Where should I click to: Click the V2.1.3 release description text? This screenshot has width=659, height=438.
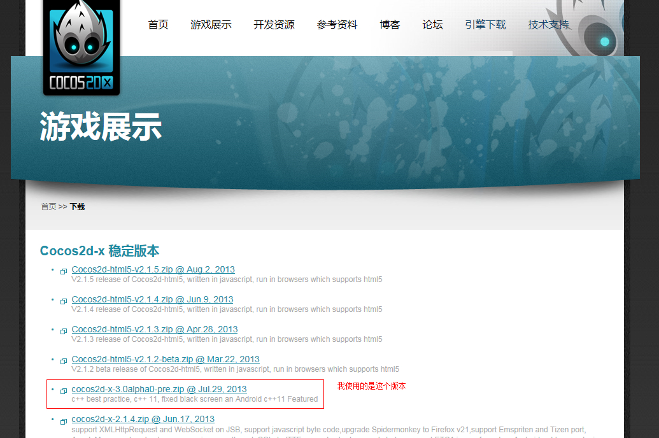(227, 339)
